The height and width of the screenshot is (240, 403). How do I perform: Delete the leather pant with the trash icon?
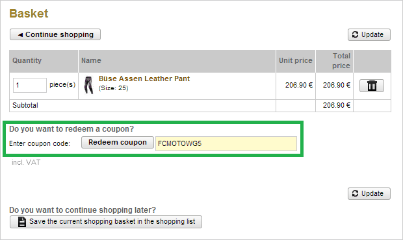pos(371,86)
